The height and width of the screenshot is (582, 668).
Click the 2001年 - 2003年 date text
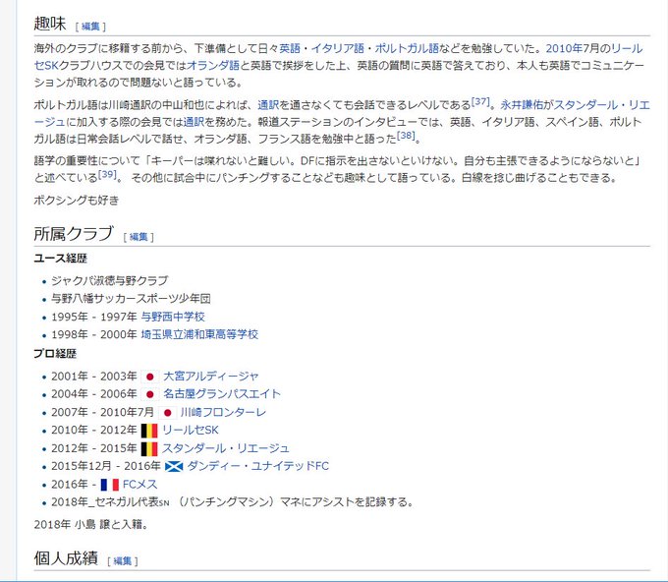(94, 377)
